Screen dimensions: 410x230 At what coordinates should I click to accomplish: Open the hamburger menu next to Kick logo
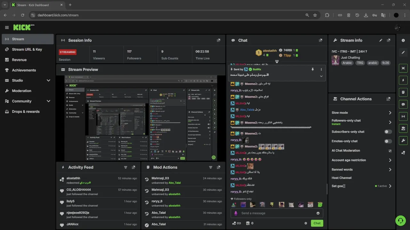[7, 27]
